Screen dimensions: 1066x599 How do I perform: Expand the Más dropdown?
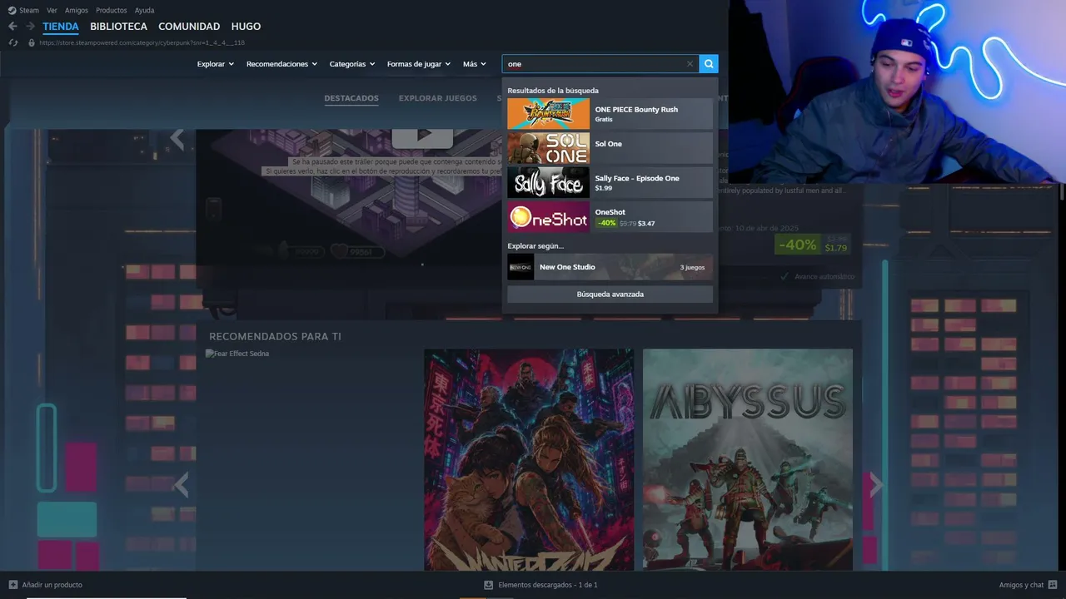pos(475,64)
